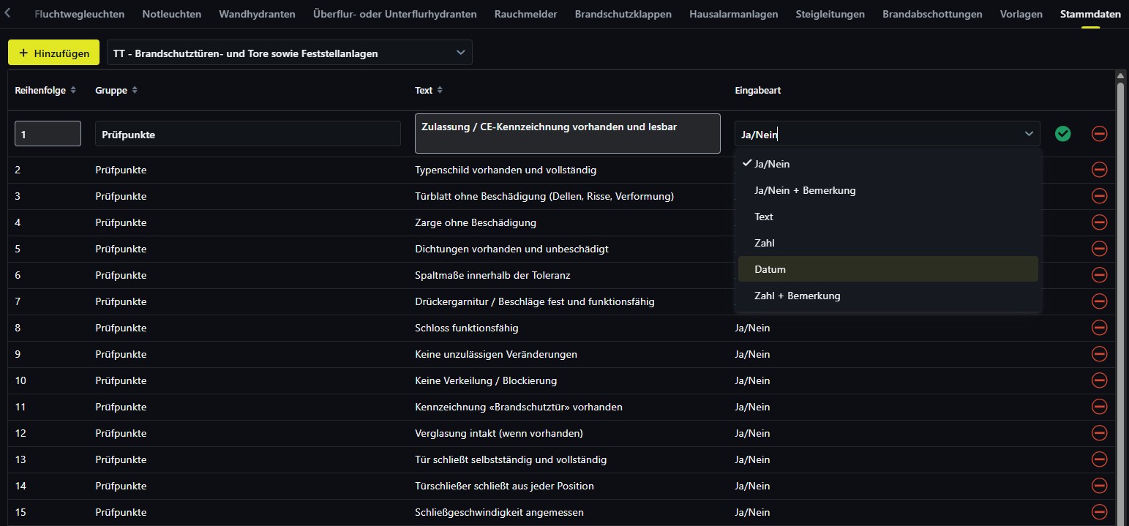This screenshot has height=526, width=1129.
Task: Confirm row 1 edit with green checkmark
Action: [1062, 134]
